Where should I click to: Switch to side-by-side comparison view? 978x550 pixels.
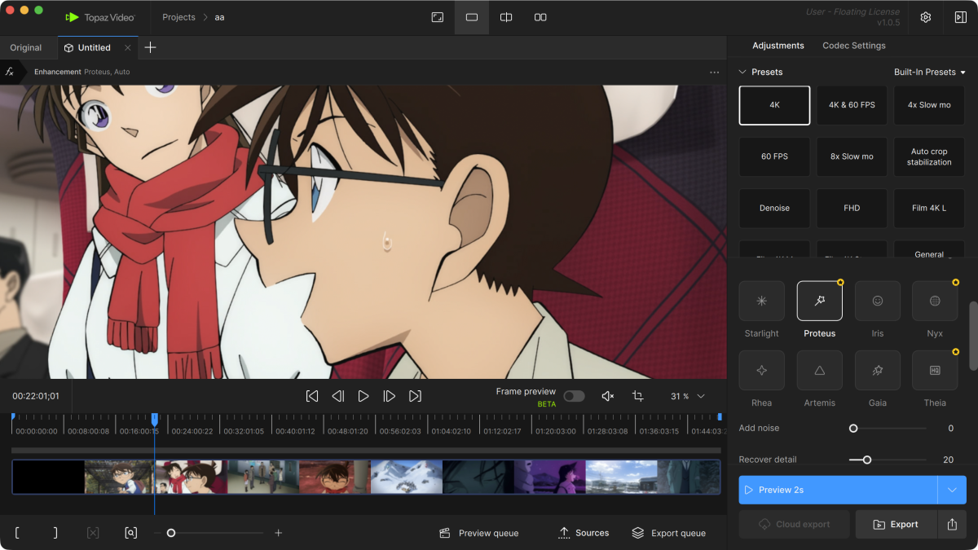[540, 17]
